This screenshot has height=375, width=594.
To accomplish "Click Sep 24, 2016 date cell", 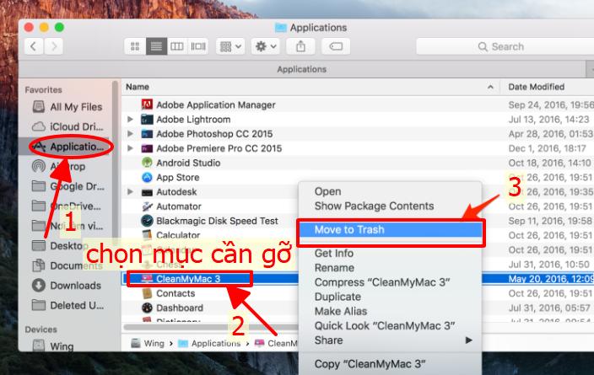I will [551, 104].
